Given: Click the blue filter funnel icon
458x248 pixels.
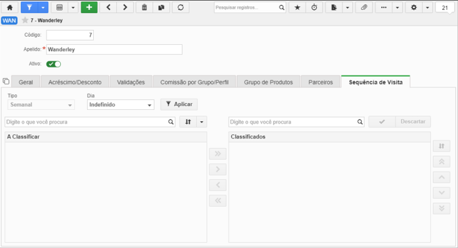Looking at the screenshot, I should point(29,7).
